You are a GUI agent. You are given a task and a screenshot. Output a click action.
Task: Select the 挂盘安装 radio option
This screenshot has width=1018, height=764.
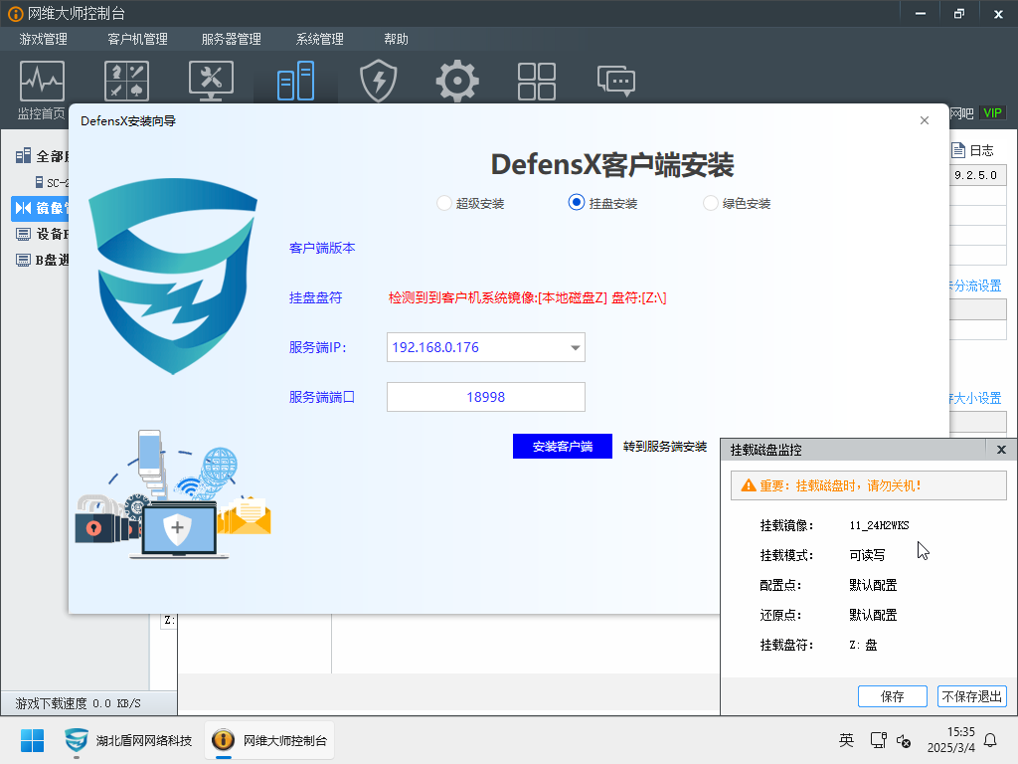[x=576, y=202]
